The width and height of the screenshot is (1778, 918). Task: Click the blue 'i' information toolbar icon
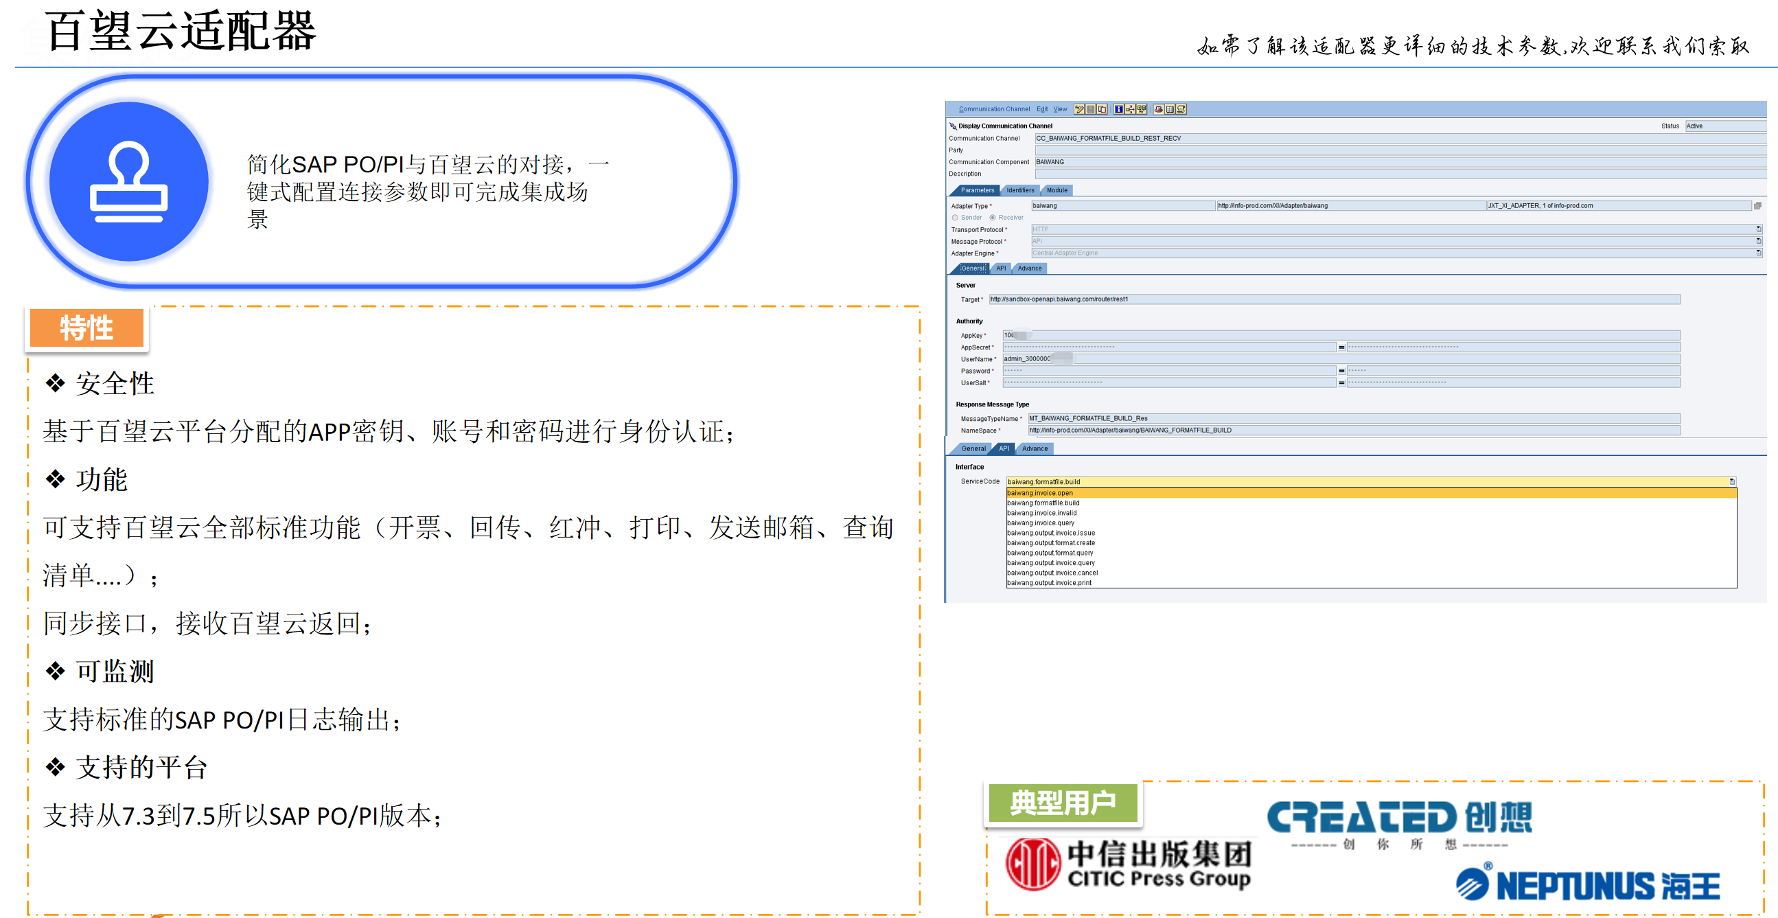(1118, 109)
